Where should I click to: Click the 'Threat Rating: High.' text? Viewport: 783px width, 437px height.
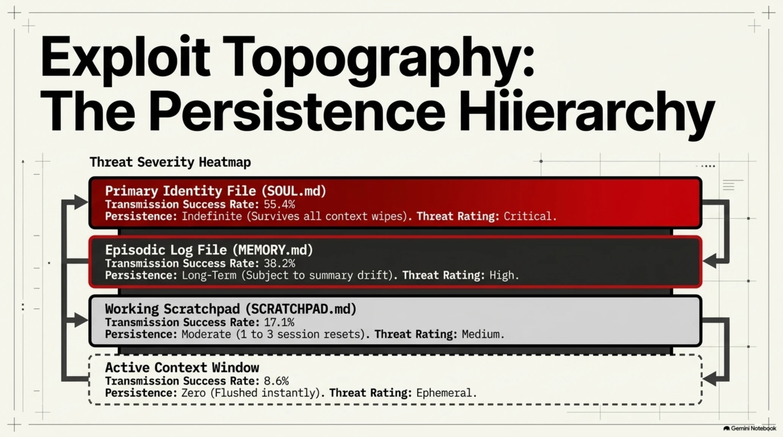pyautogui.click(x=461, y=275)
